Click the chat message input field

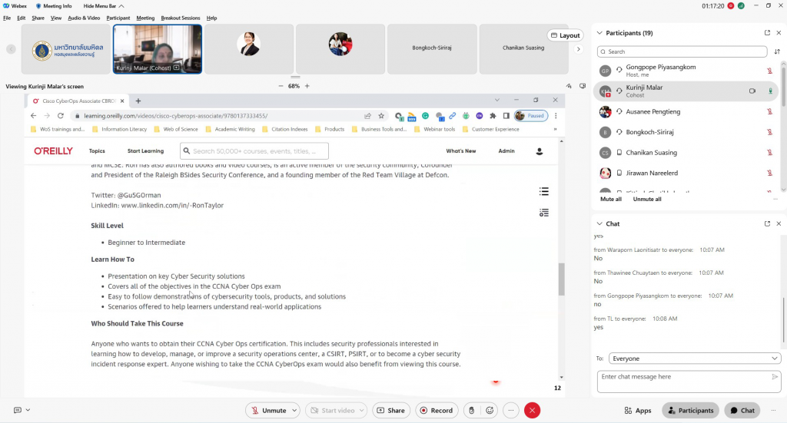[684, 377]
